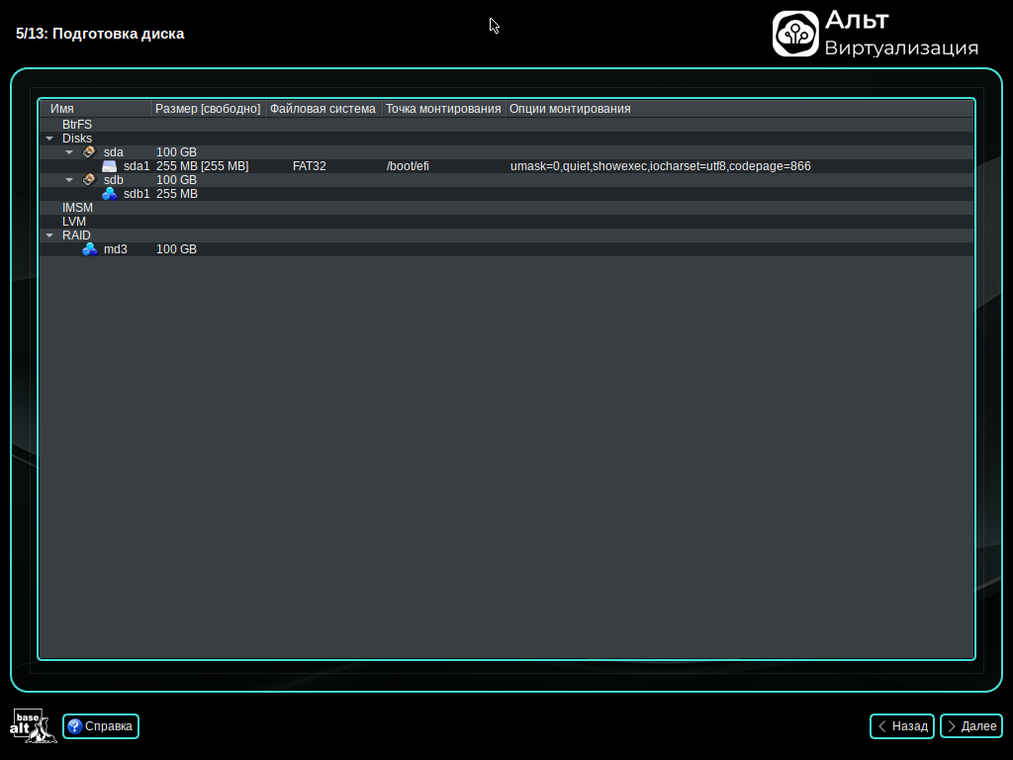Select the sdb1 partition row
The width and height of the screenshot is (1013, 760).
click(x=506, y=194)
